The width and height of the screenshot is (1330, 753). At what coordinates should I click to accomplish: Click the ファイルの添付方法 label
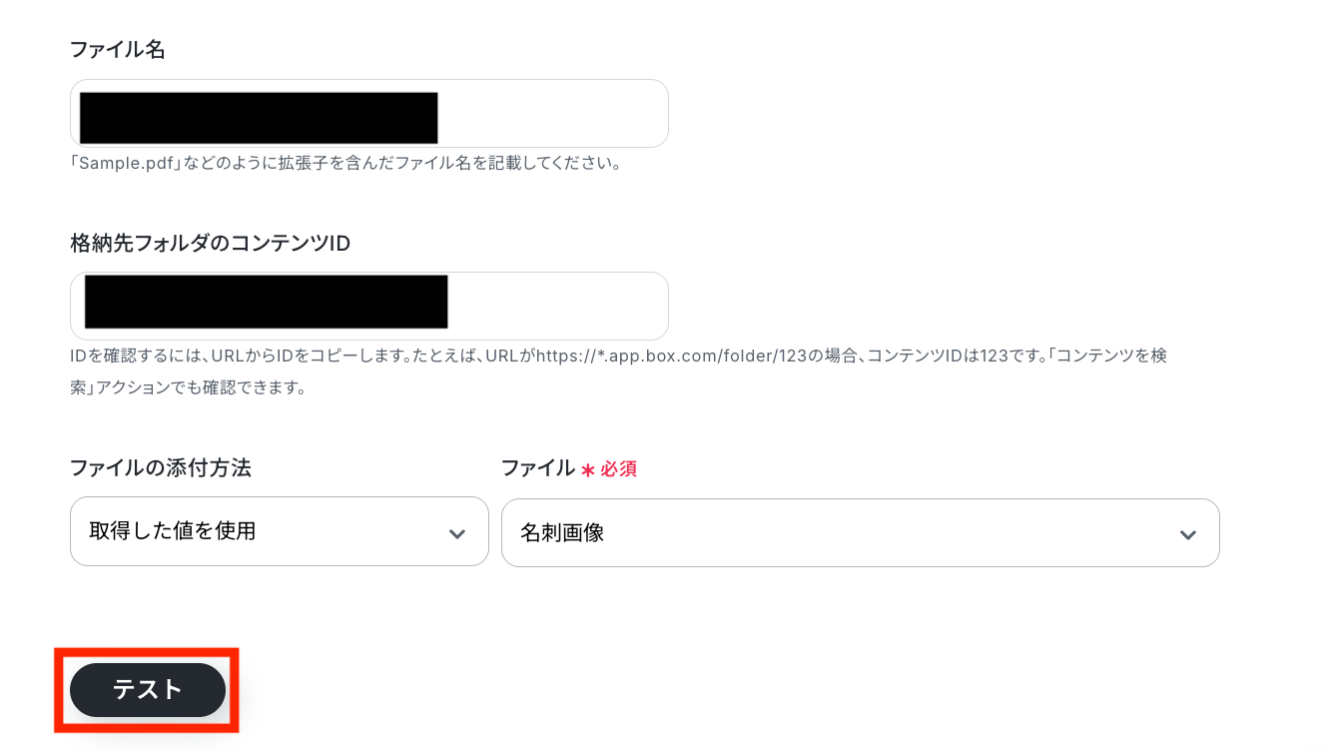[x=160, y=467]
